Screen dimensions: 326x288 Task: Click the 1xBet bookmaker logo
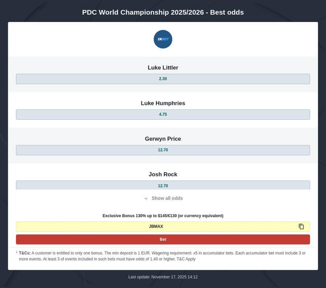pyautogui.click(x=163, y=39)
